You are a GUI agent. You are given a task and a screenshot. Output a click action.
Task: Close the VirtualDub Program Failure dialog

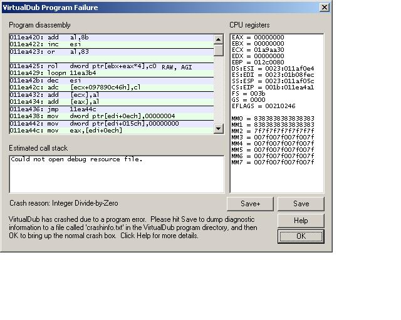coord(325,7)
